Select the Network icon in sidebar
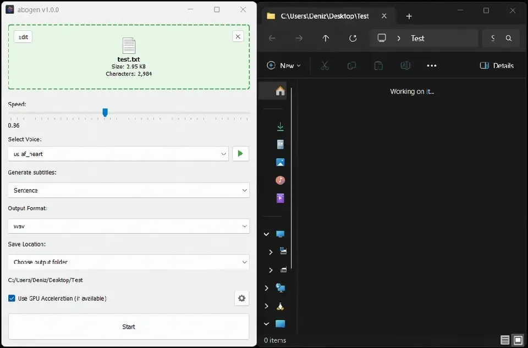 (280, 288)
